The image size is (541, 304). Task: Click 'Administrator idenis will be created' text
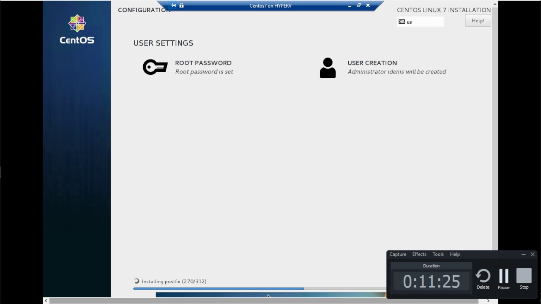[397, 72]
